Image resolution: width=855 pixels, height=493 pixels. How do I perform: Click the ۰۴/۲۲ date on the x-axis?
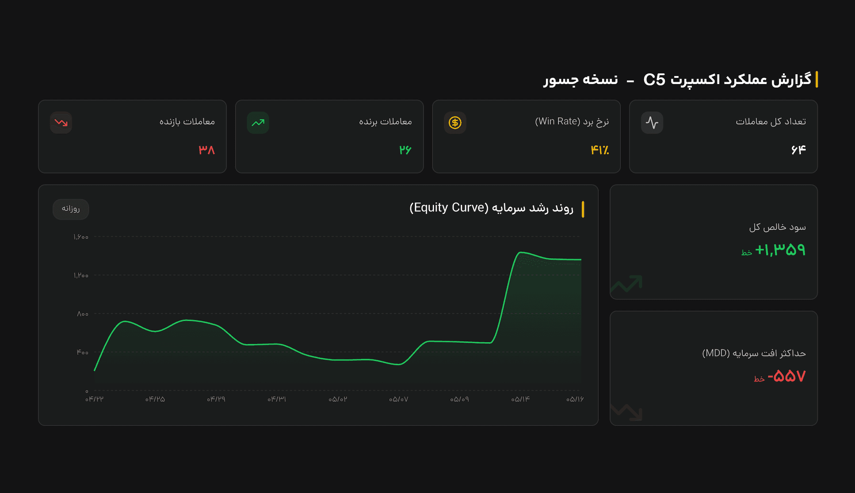[x=94, y=399]
